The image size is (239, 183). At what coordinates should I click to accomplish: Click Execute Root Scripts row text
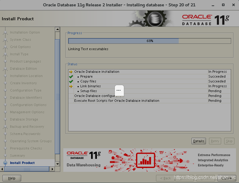(x=117, y=101)
